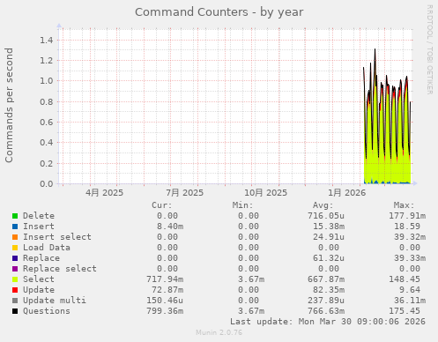Click Update multi average 237.89u
Image resolution: width=438 pixels, height=342 pixels.
[x=326, y=301]
